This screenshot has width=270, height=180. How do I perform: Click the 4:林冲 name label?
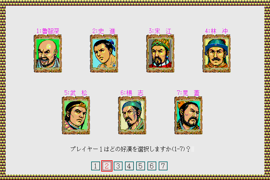[217, 31]
